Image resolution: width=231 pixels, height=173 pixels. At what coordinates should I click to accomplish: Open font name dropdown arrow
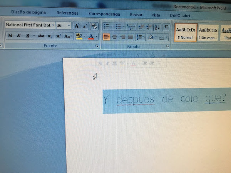(x=53, y=25)
